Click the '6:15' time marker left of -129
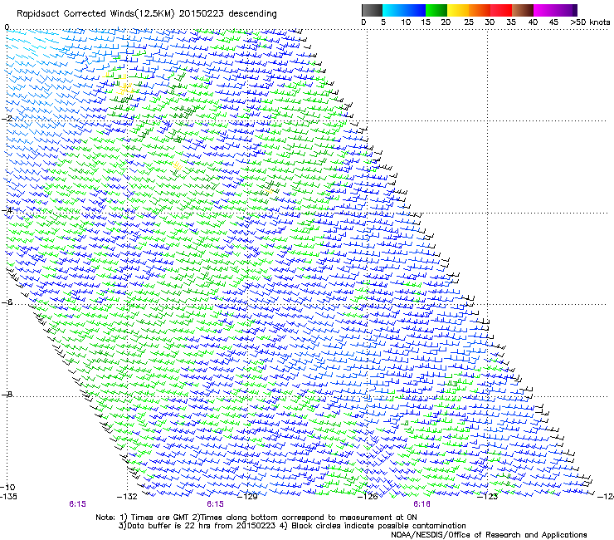This screenshot has height=540, width=614. point(216,504)
